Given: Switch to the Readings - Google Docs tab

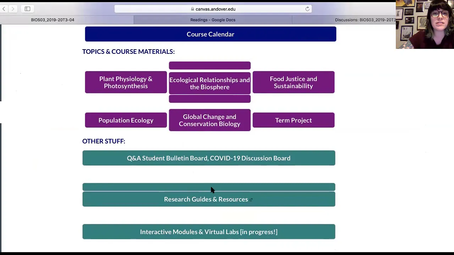Looking at the screenshot, I should 213,20.
